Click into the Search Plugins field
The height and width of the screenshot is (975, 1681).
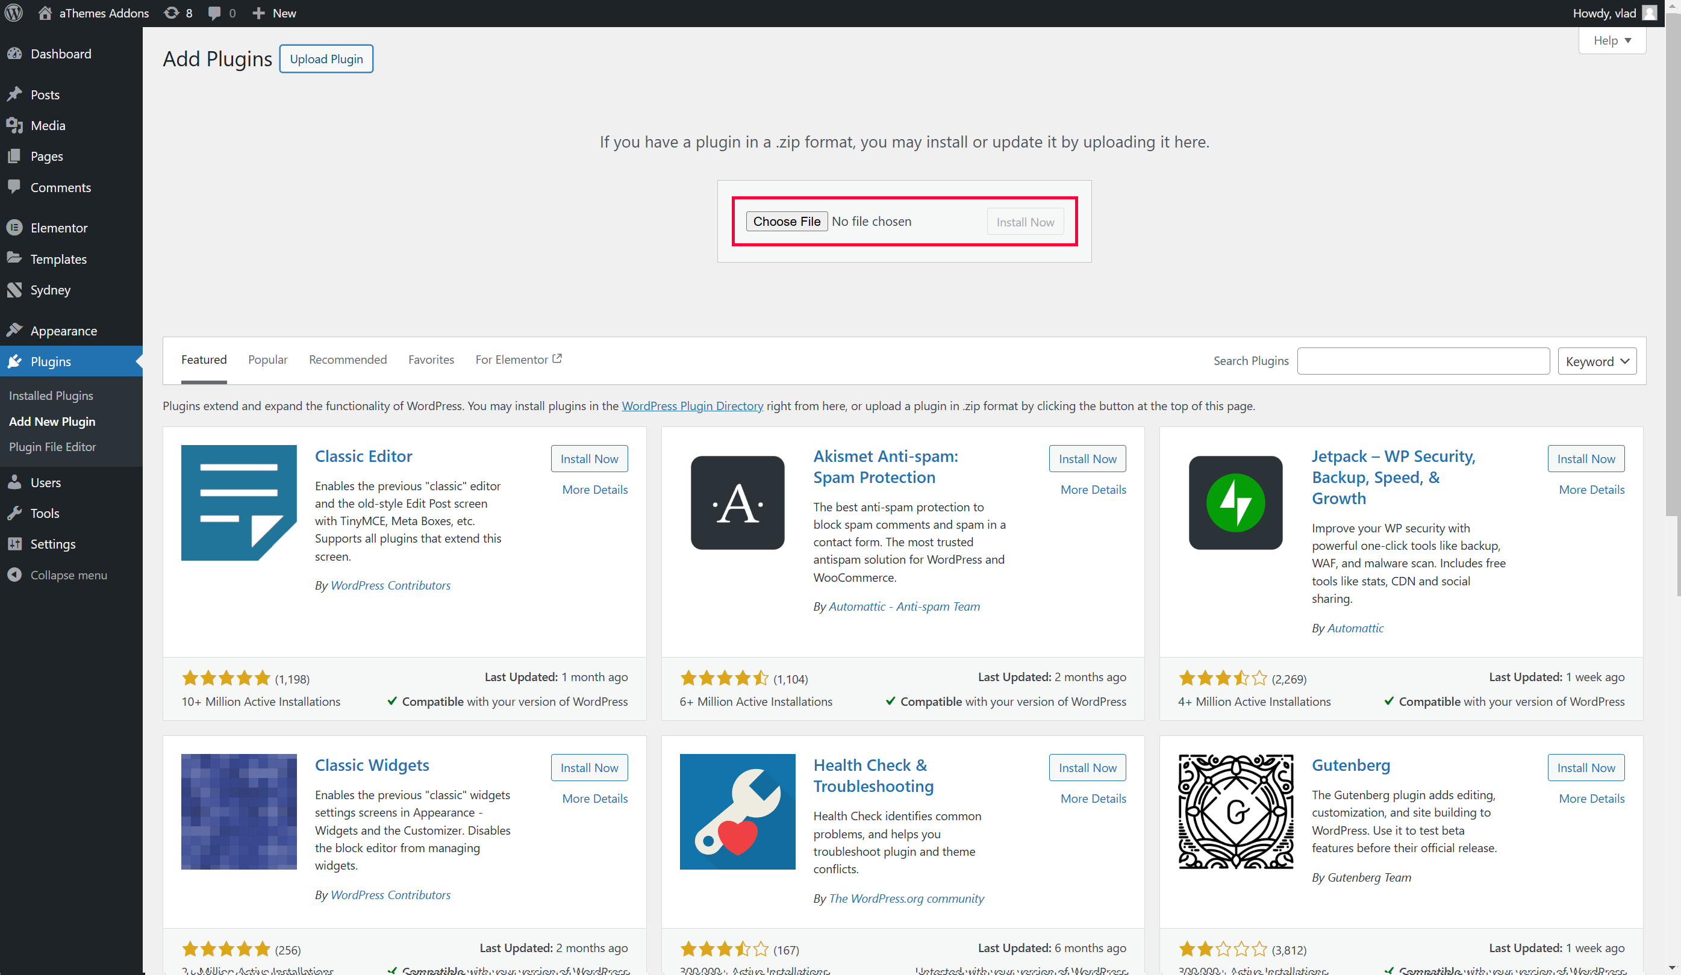(1423, 361)
